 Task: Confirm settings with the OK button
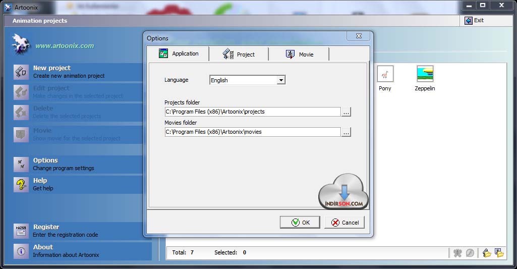point(300,223)
